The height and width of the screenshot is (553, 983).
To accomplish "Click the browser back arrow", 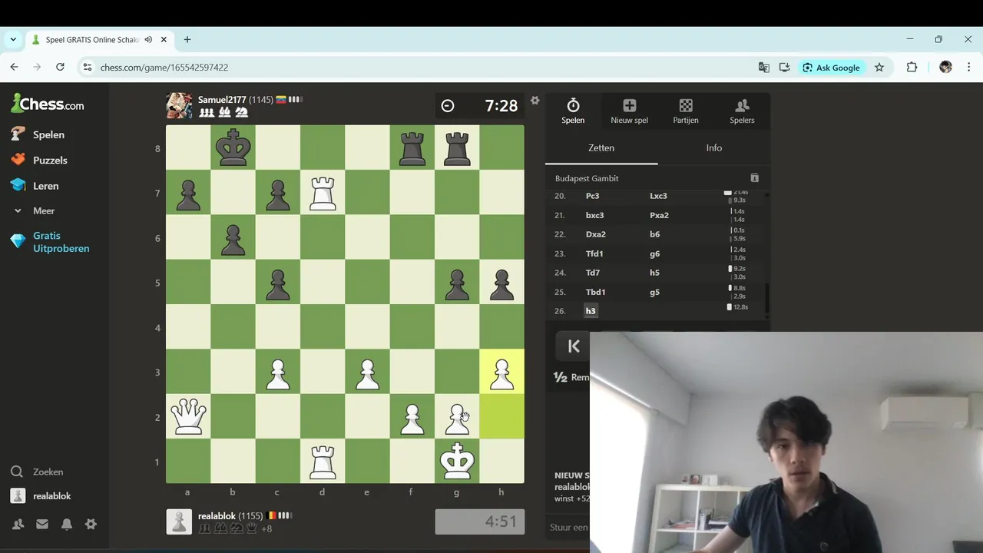I will point(14,68).
